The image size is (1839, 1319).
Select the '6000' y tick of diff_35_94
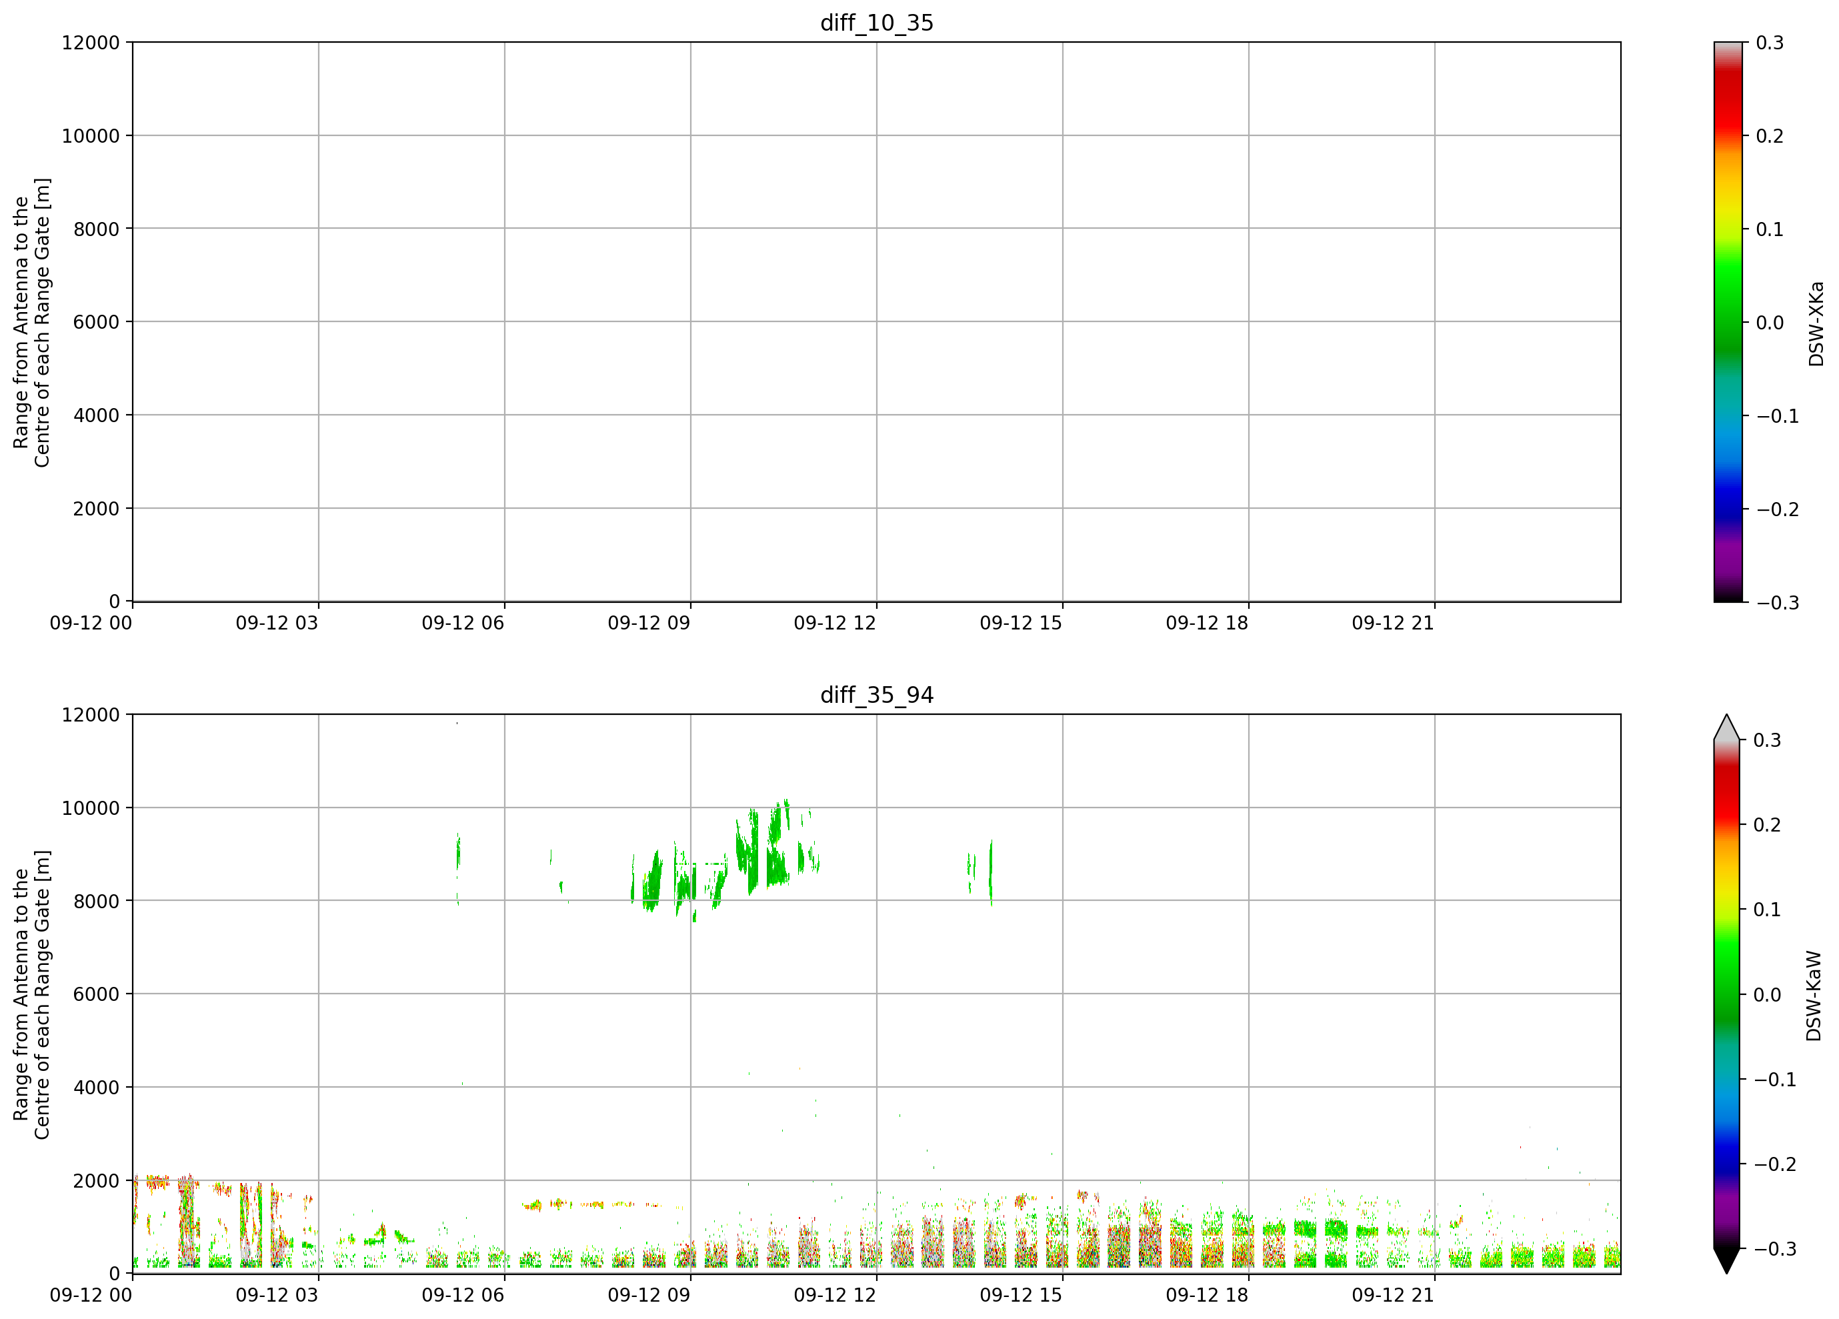pyautogui.click(x=97, y=994)
